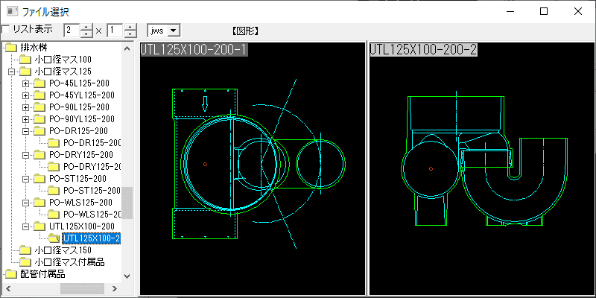
Task: Select the PO-90YL125-200 folder icon
Action: click(39, 119)
